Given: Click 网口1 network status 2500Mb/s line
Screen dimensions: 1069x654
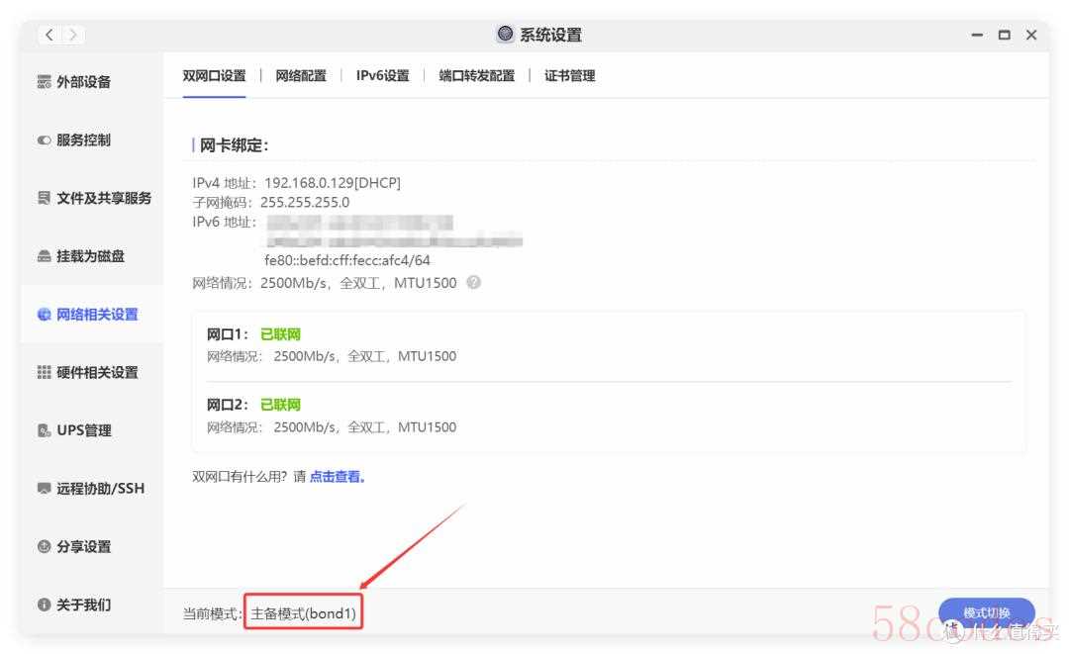Looking at the screenshot, I should click(x=332, y=356).
